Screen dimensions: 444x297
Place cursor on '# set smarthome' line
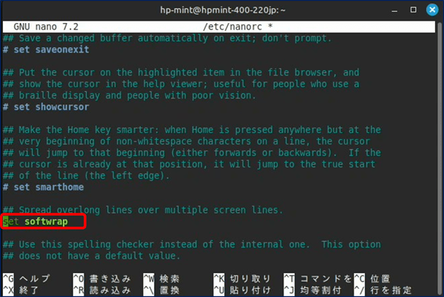[44, 187]
